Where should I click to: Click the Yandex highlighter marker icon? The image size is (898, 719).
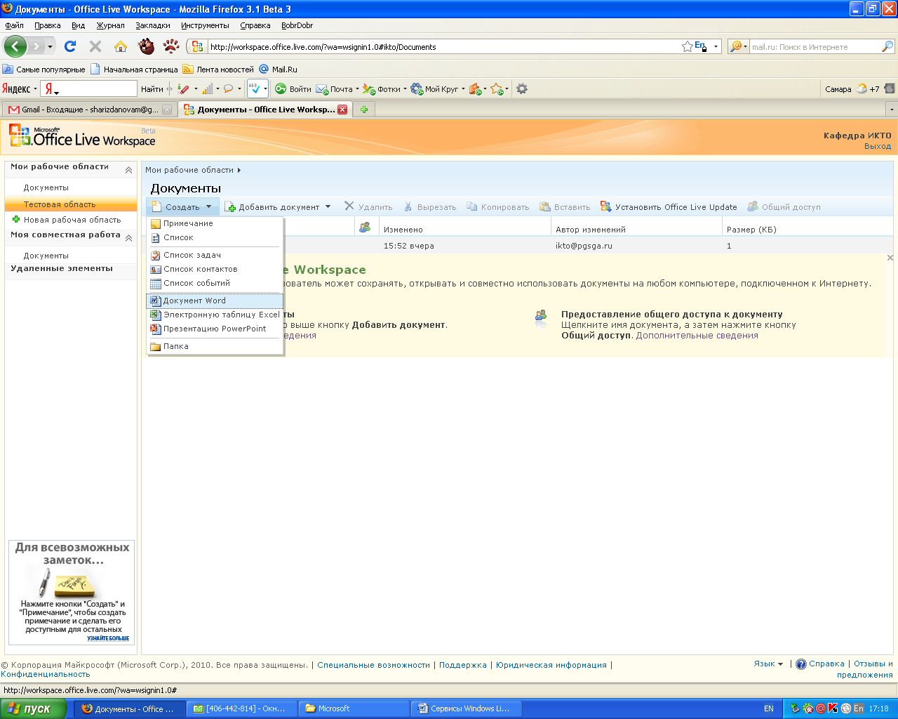tap(183, 89)
